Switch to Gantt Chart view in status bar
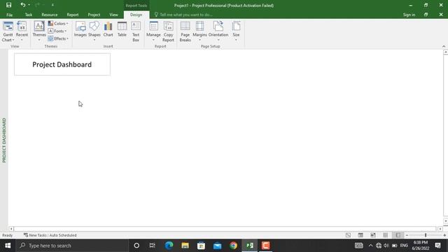 click(348, 235)
